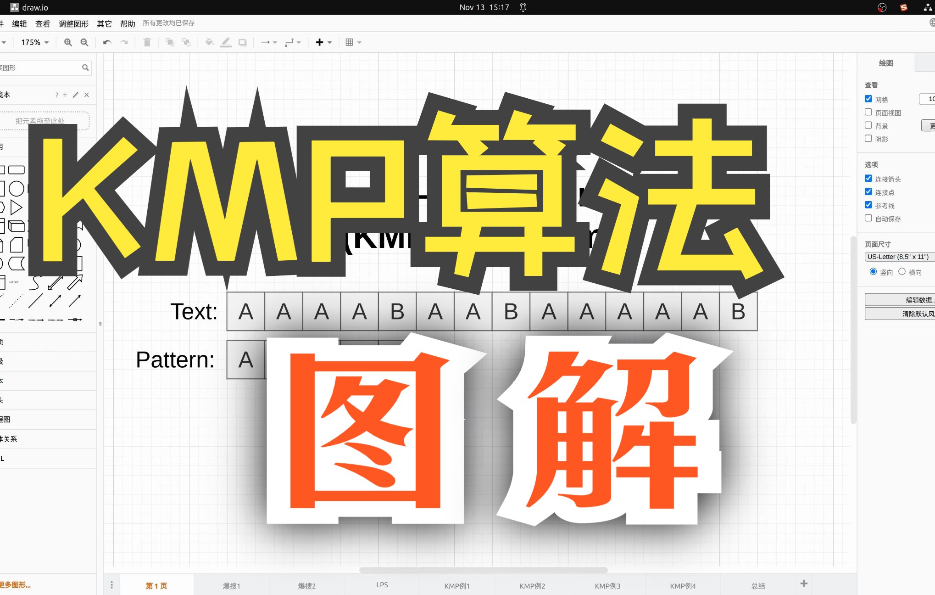Open the 查看 menu
The width and height of the screenshot is (935, 595).
(42, 23)
